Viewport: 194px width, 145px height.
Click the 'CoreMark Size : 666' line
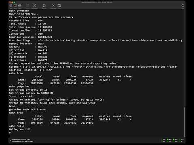(x=26, y=21)
